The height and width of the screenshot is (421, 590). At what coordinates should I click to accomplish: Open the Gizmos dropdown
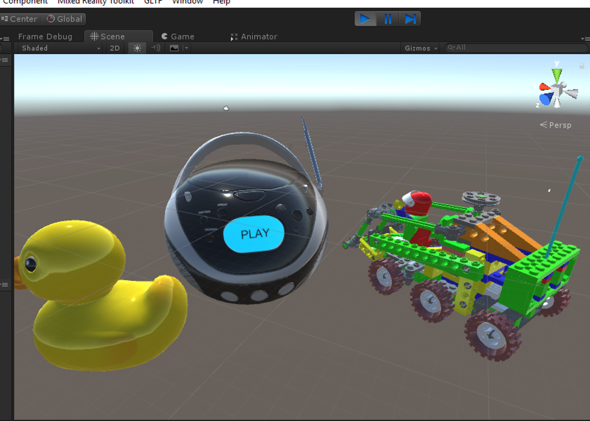click(x=419, y=48)
